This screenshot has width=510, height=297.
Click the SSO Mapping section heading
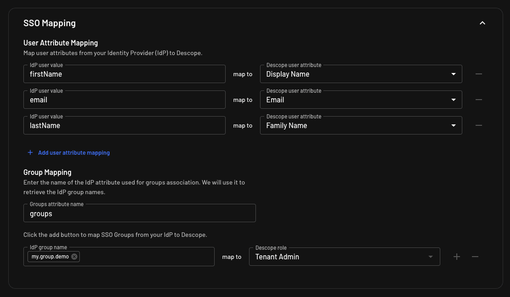[50, 23]
